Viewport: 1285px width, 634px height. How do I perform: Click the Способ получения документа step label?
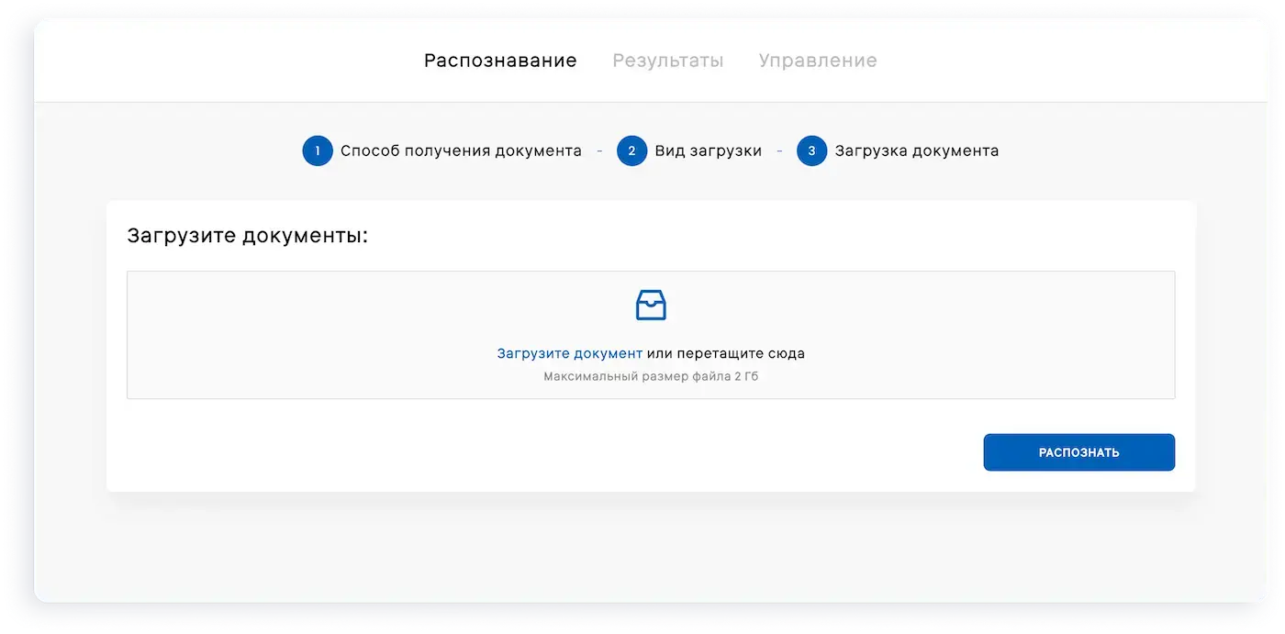461,150
